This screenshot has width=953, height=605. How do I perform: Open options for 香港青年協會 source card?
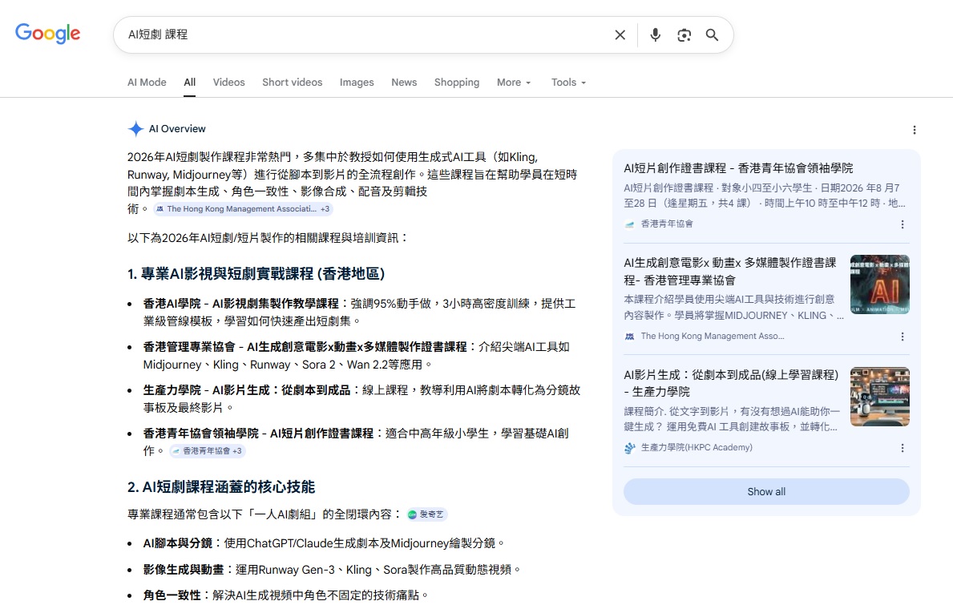click(x=902, y=224)
